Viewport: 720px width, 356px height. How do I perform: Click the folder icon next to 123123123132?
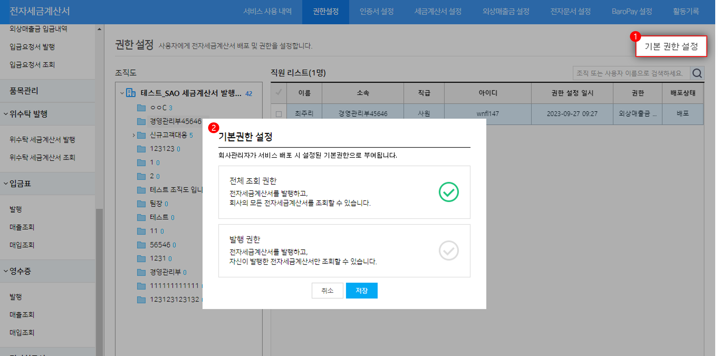coord(141,299)
